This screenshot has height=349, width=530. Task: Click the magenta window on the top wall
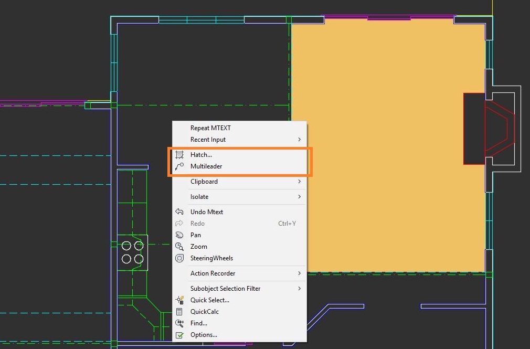389,18
